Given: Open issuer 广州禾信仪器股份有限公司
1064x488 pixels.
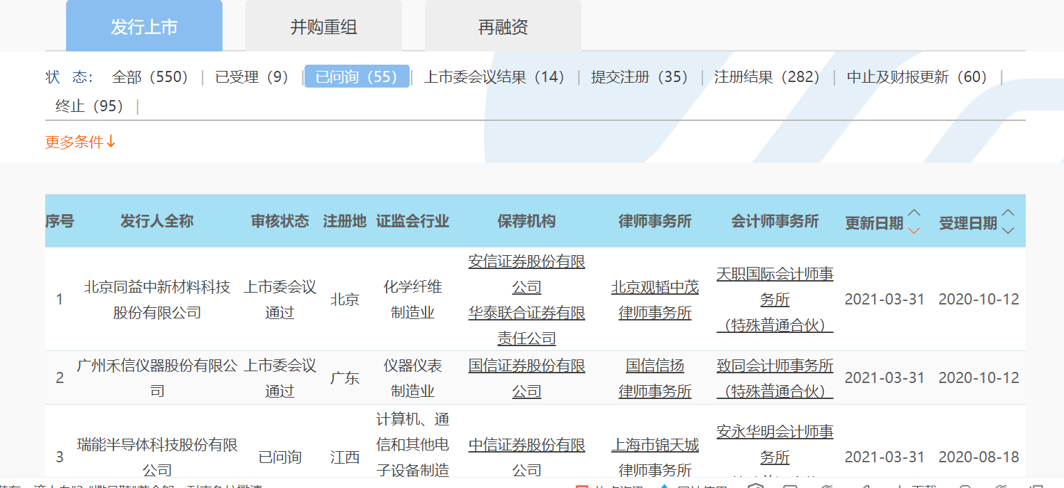Looking at the screenshot, I should (157, 378).
